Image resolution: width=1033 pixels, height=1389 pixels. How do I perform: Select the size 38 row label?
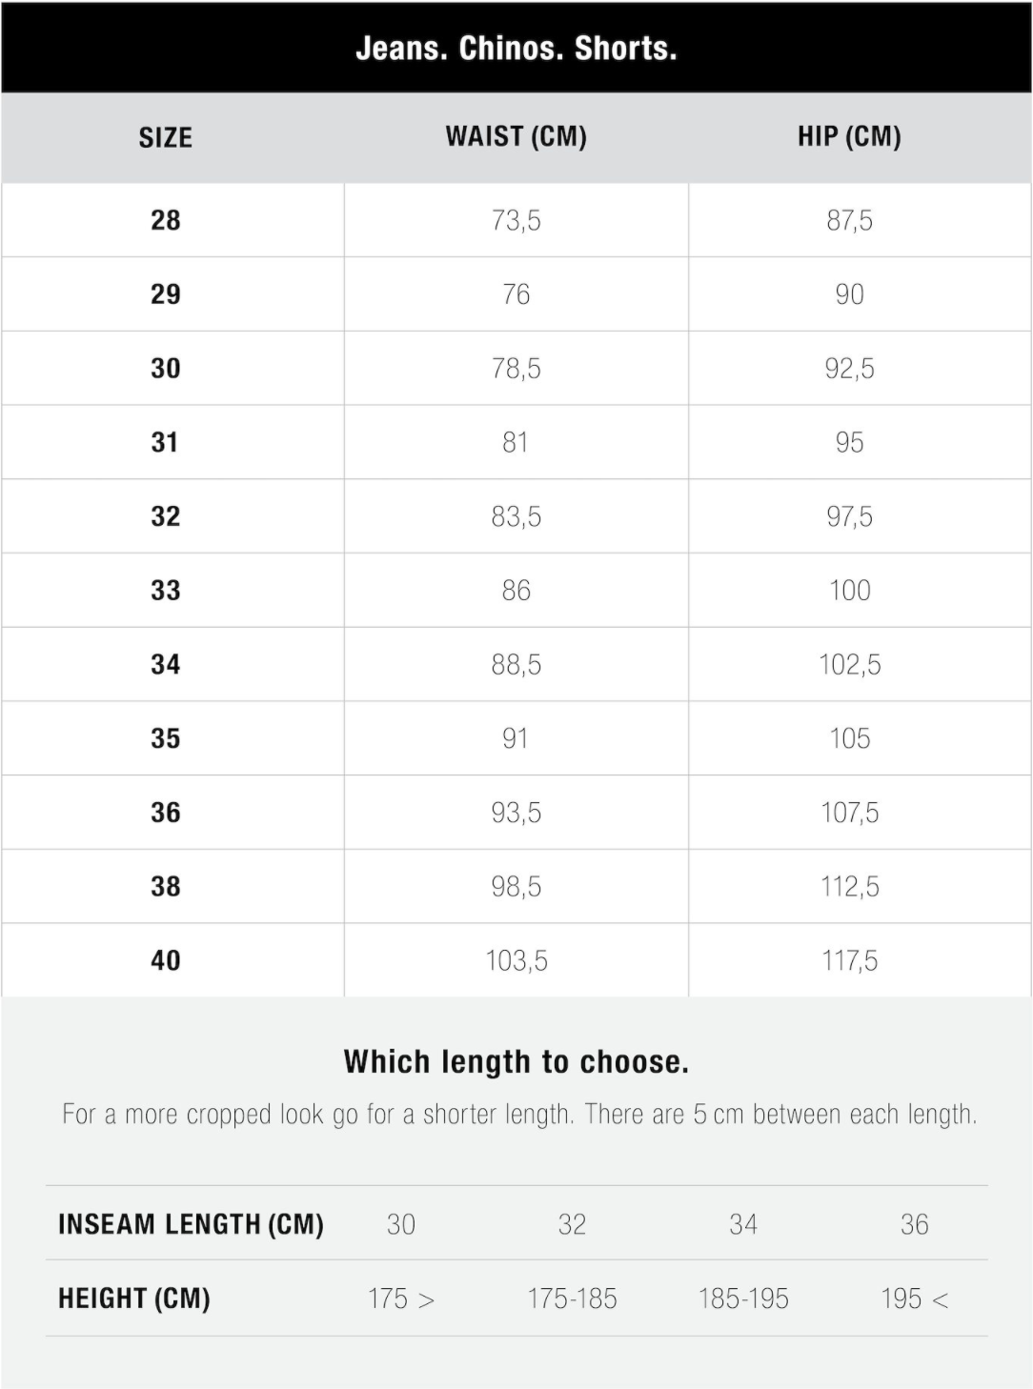click(166, 887)
